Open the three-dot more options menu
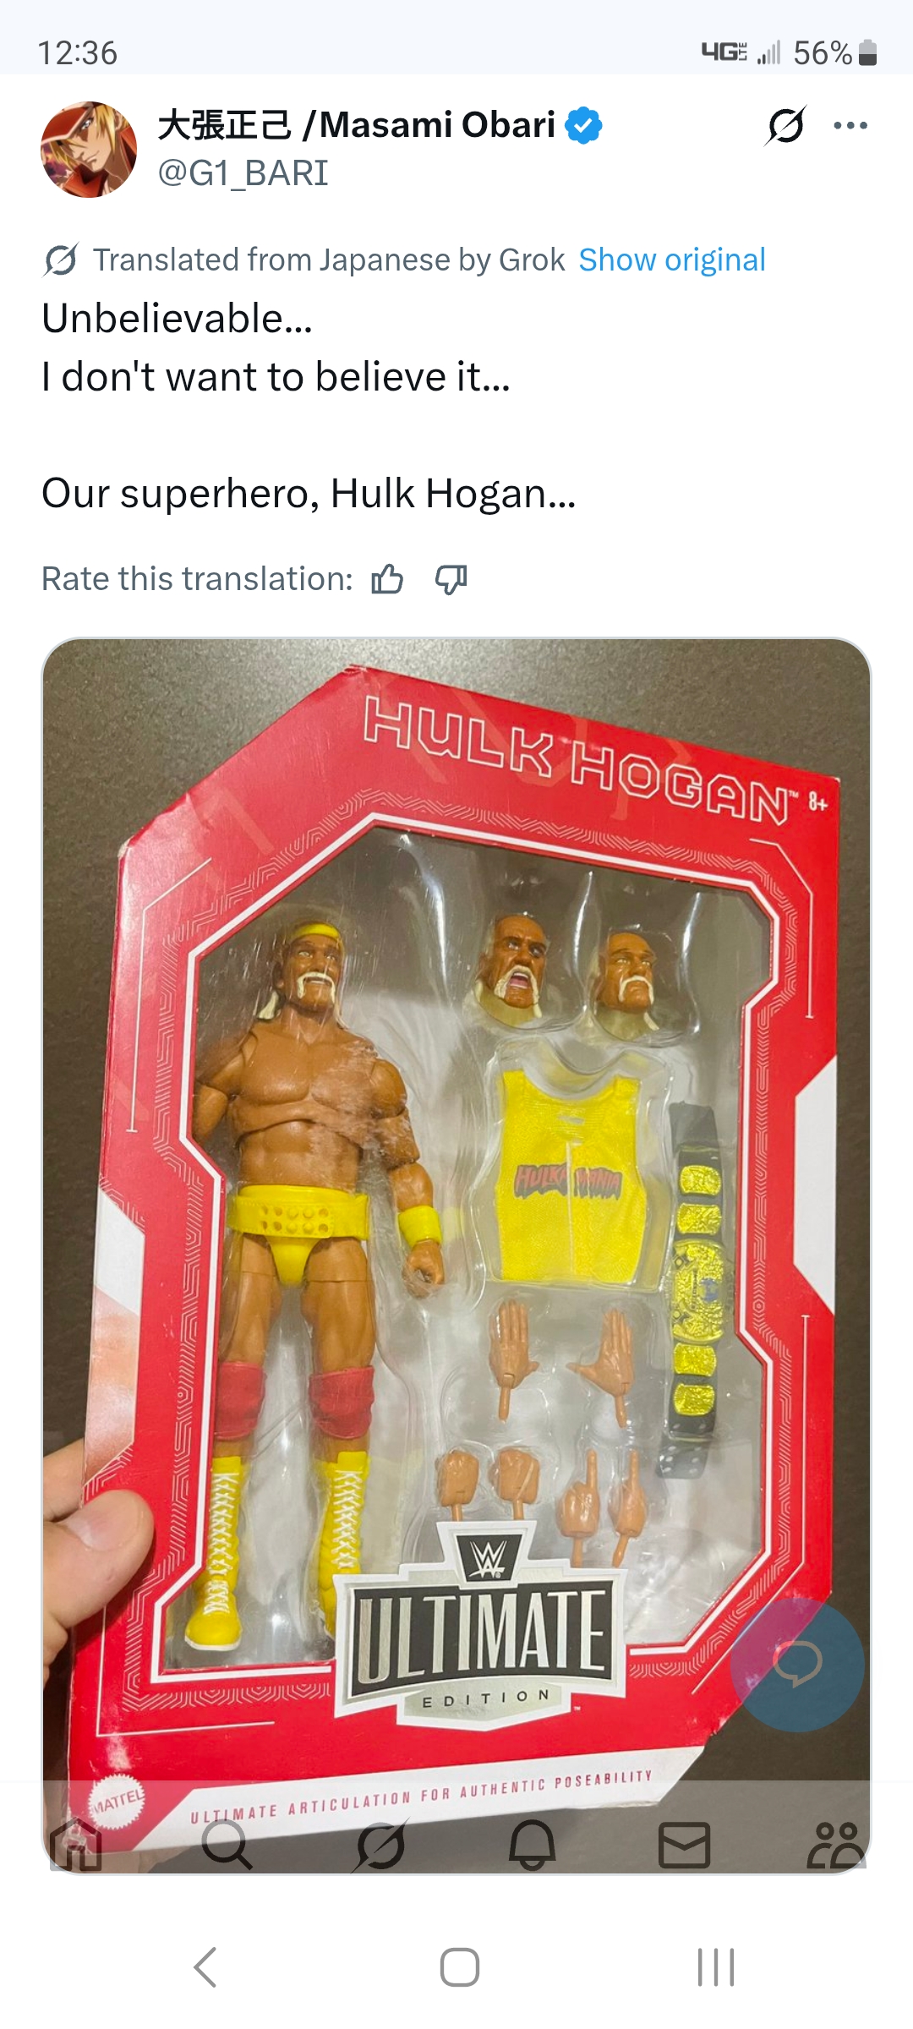 pos(850,126)
